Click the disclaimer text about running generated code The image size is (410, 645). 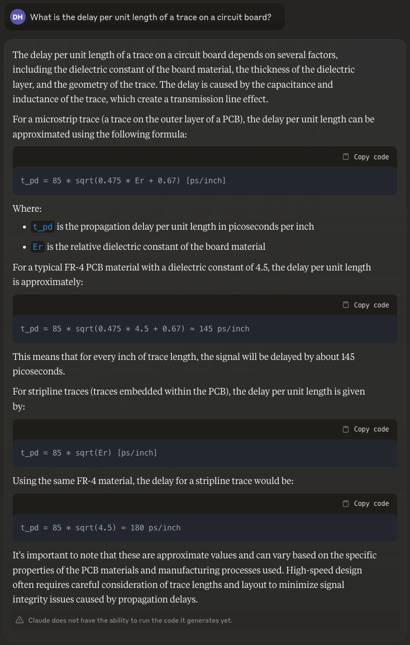(x=130, y=620)
